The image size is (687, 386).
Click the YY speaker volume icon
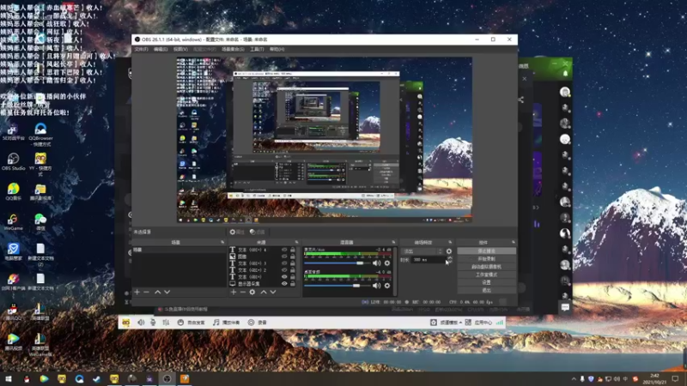(141, 323)
